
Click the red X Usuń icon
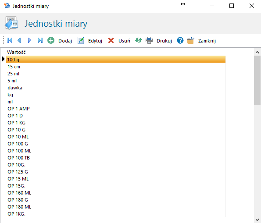tap(111, 40)
